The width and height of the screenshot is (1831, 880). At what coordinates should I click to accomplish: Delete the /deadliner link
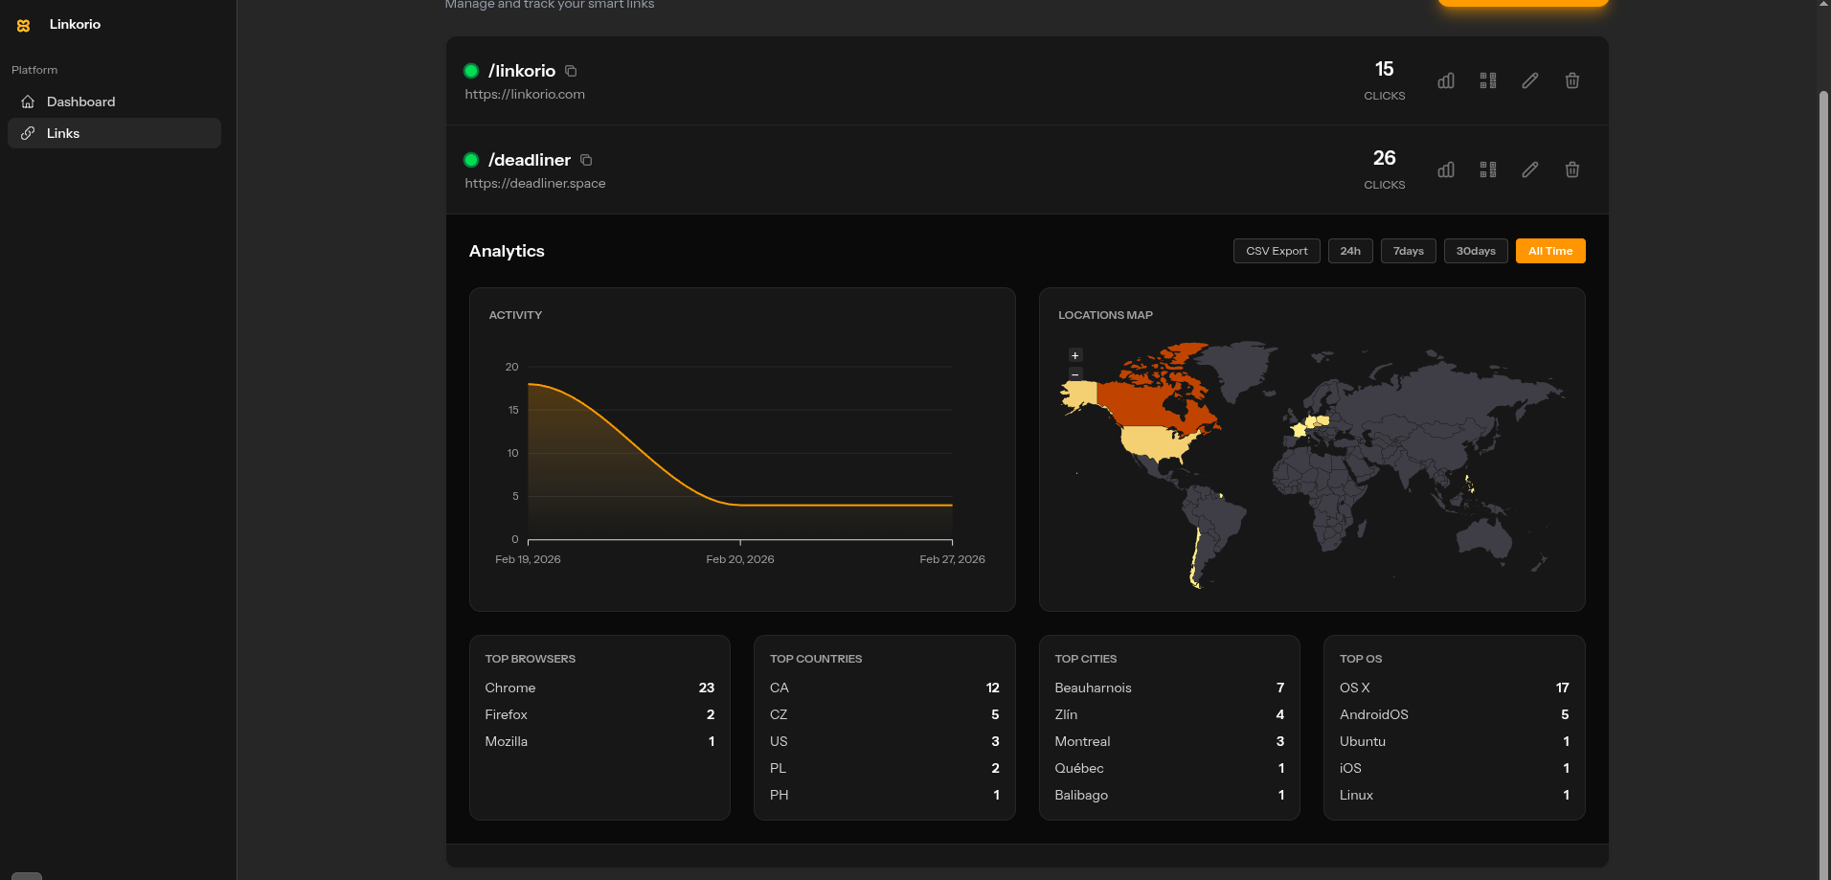1572,169
